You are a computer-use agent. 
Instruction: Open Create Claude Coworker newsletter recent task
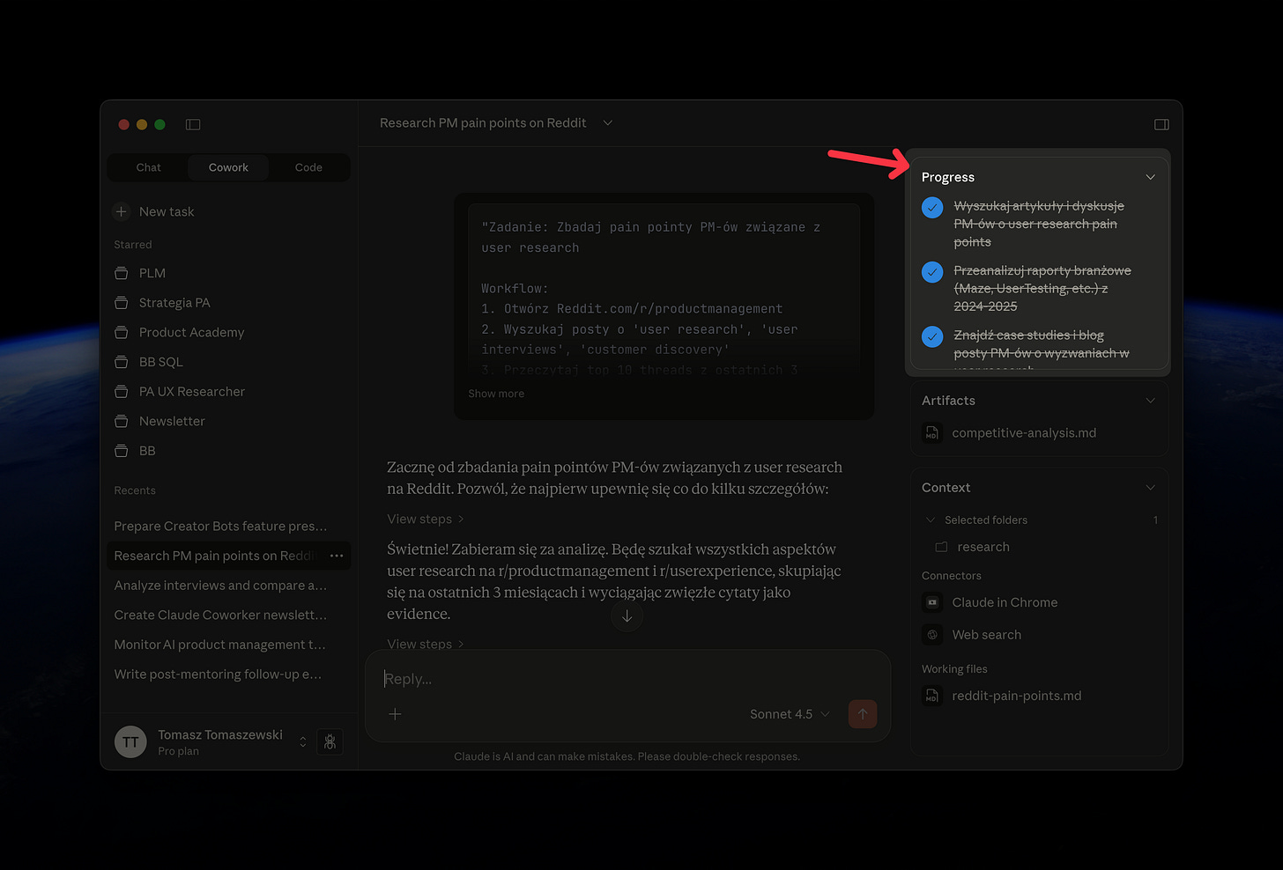pos(220,615)
